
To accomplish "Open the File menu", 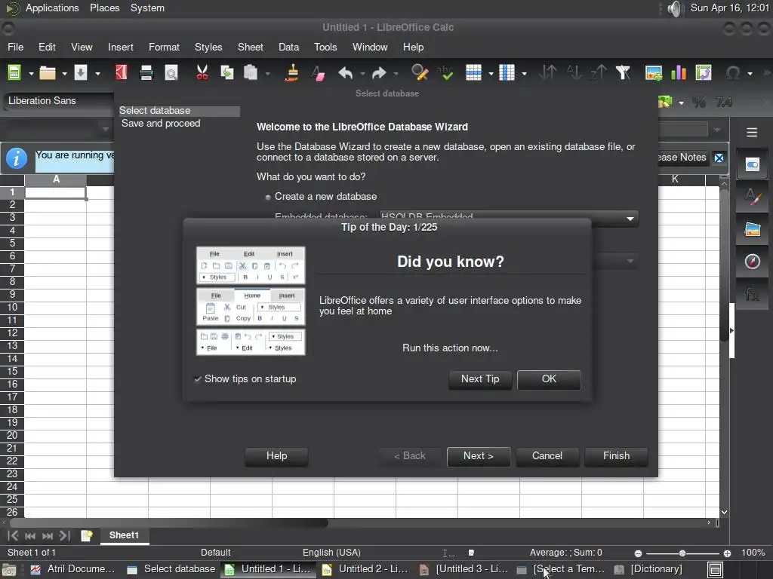I will point(15,47).
